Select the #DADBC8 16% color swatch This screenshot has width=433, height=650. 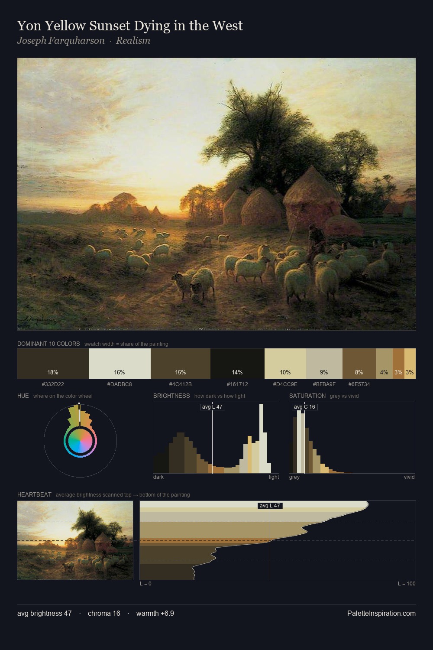120,364
